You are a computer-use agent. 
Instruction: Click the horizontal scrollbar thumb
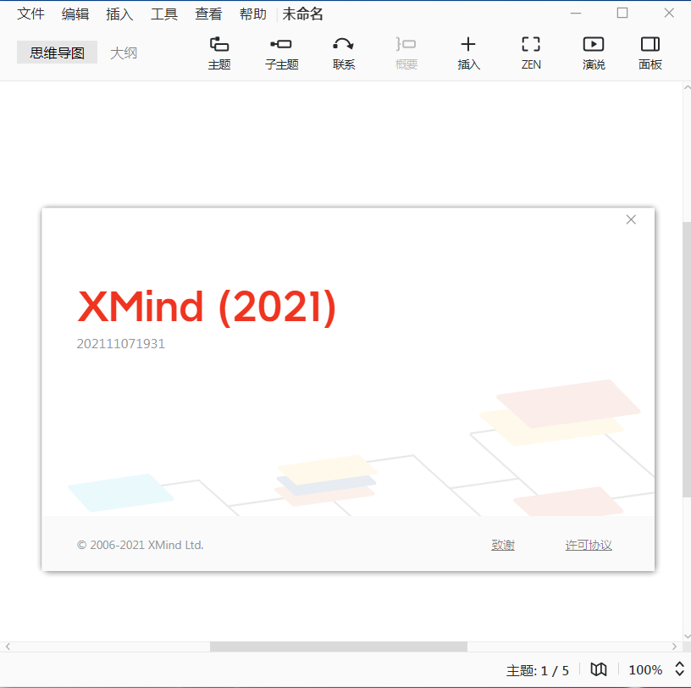(x=339, y=646)
